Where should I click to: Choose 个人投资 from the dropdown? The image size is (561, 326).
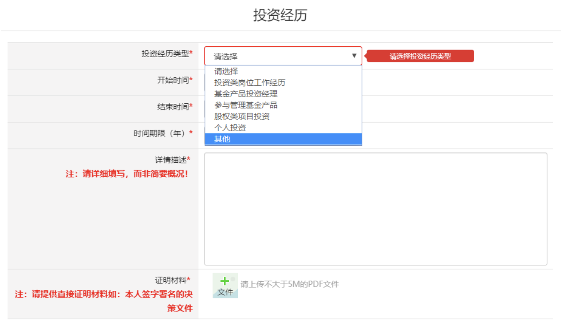point(230,128)
